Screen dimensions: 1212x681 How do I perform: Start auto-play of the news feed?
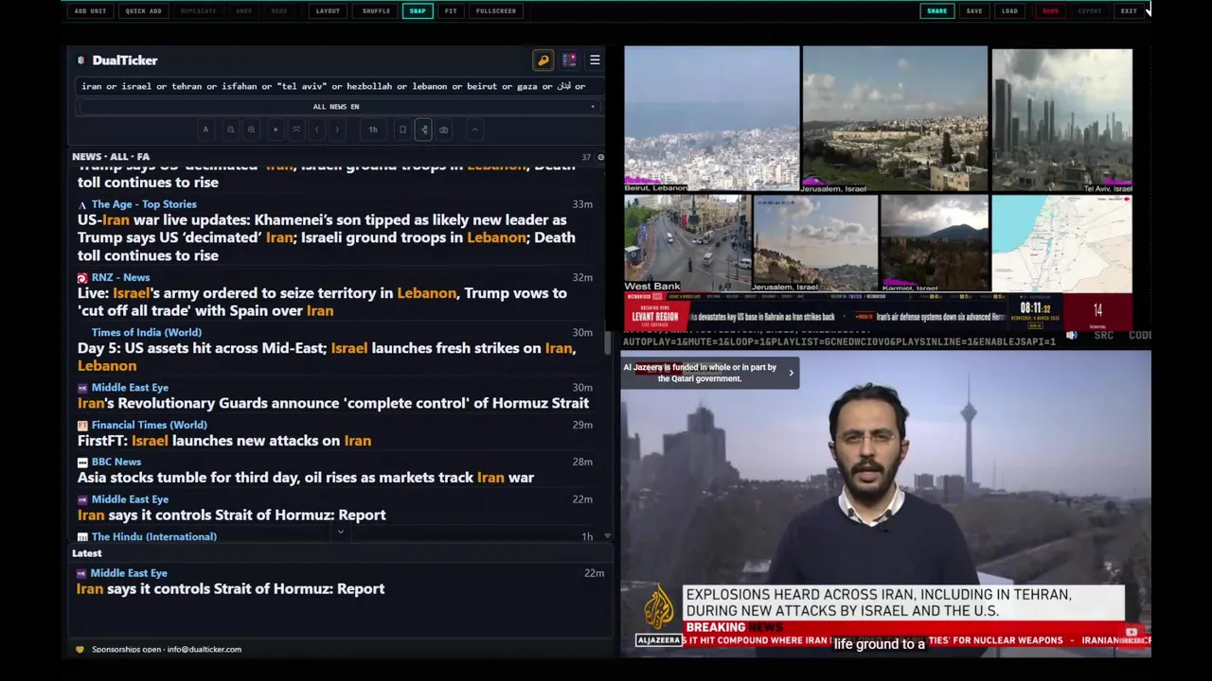(x=276, y=130)
